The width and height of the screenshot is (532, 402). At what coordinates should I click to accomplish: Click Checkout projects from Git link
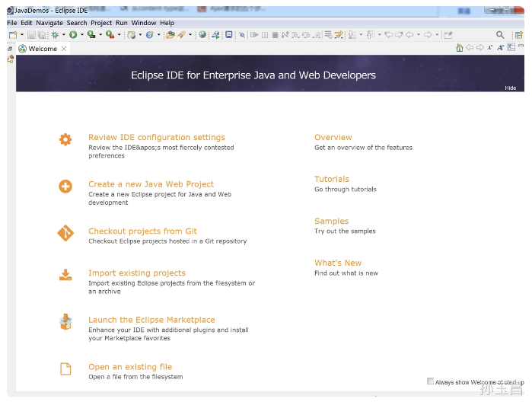pyautogui.click(x=142, y=231)
